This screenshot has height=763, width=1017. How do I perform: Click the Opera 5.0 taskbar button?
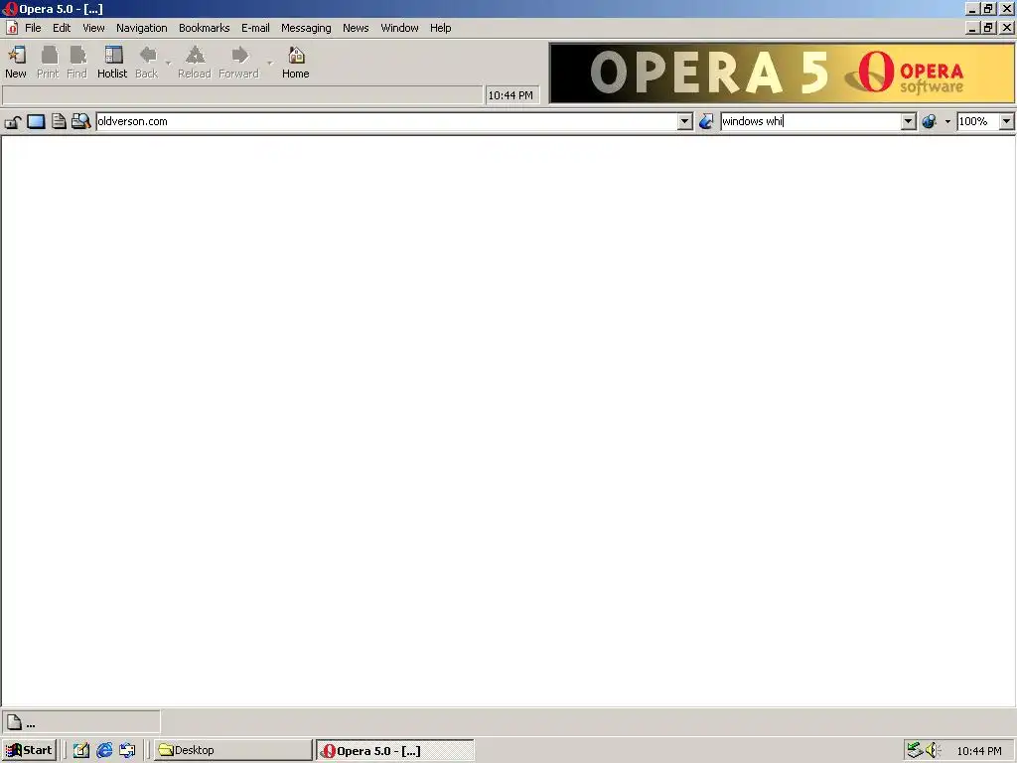pos(395,750)
